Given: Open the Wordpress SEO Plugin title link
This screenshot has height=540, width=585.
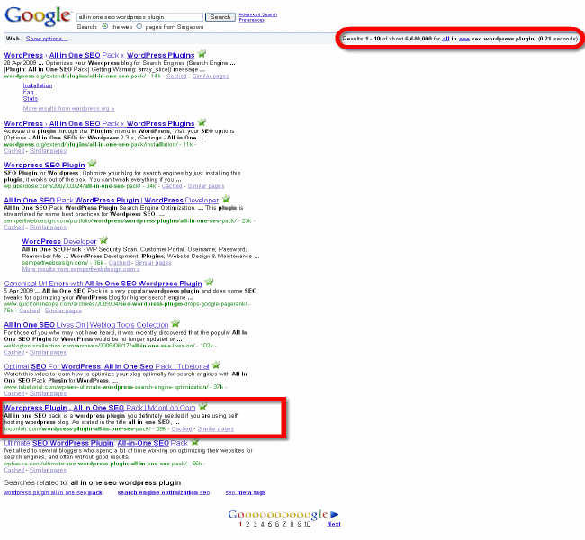Looking at the screenshot, I should (x=44, y=165).
